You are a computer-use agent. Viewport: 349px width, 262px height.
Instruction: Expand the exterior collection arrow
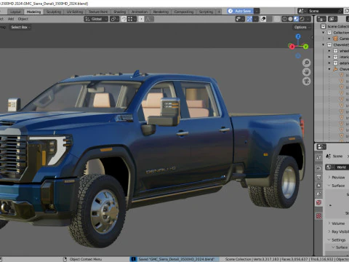[x=329, y=63]
